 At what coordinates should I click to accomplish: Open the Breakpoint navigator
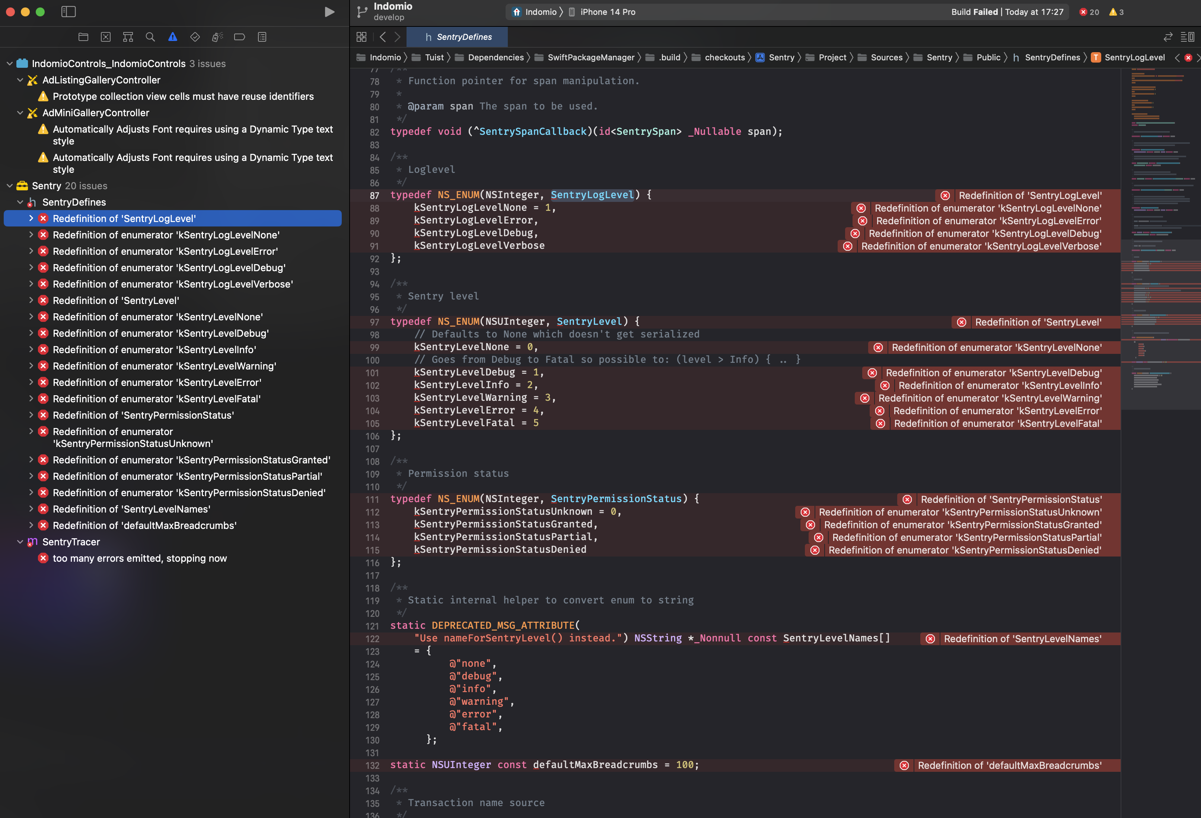pyautogui.click(x=239, y=37)
